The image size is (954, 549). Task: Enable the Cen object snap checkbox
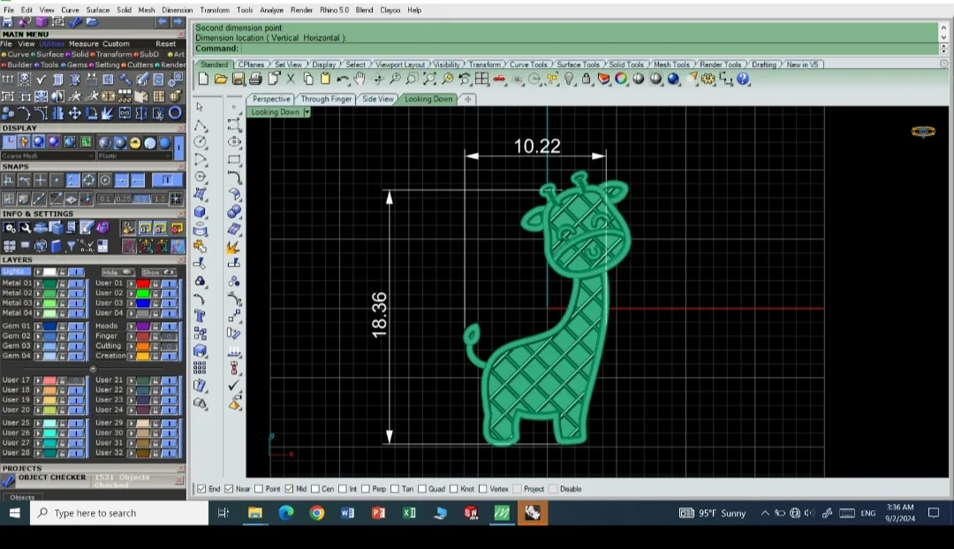(315, 489)
